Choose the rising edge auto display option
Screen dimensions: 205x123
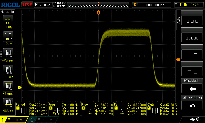[192, 54]
